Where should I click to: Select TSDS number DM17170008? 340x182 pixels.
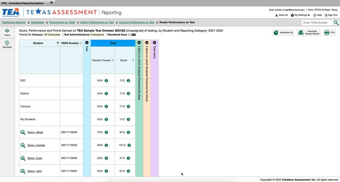pyautogui.click(x=69, y=132)
